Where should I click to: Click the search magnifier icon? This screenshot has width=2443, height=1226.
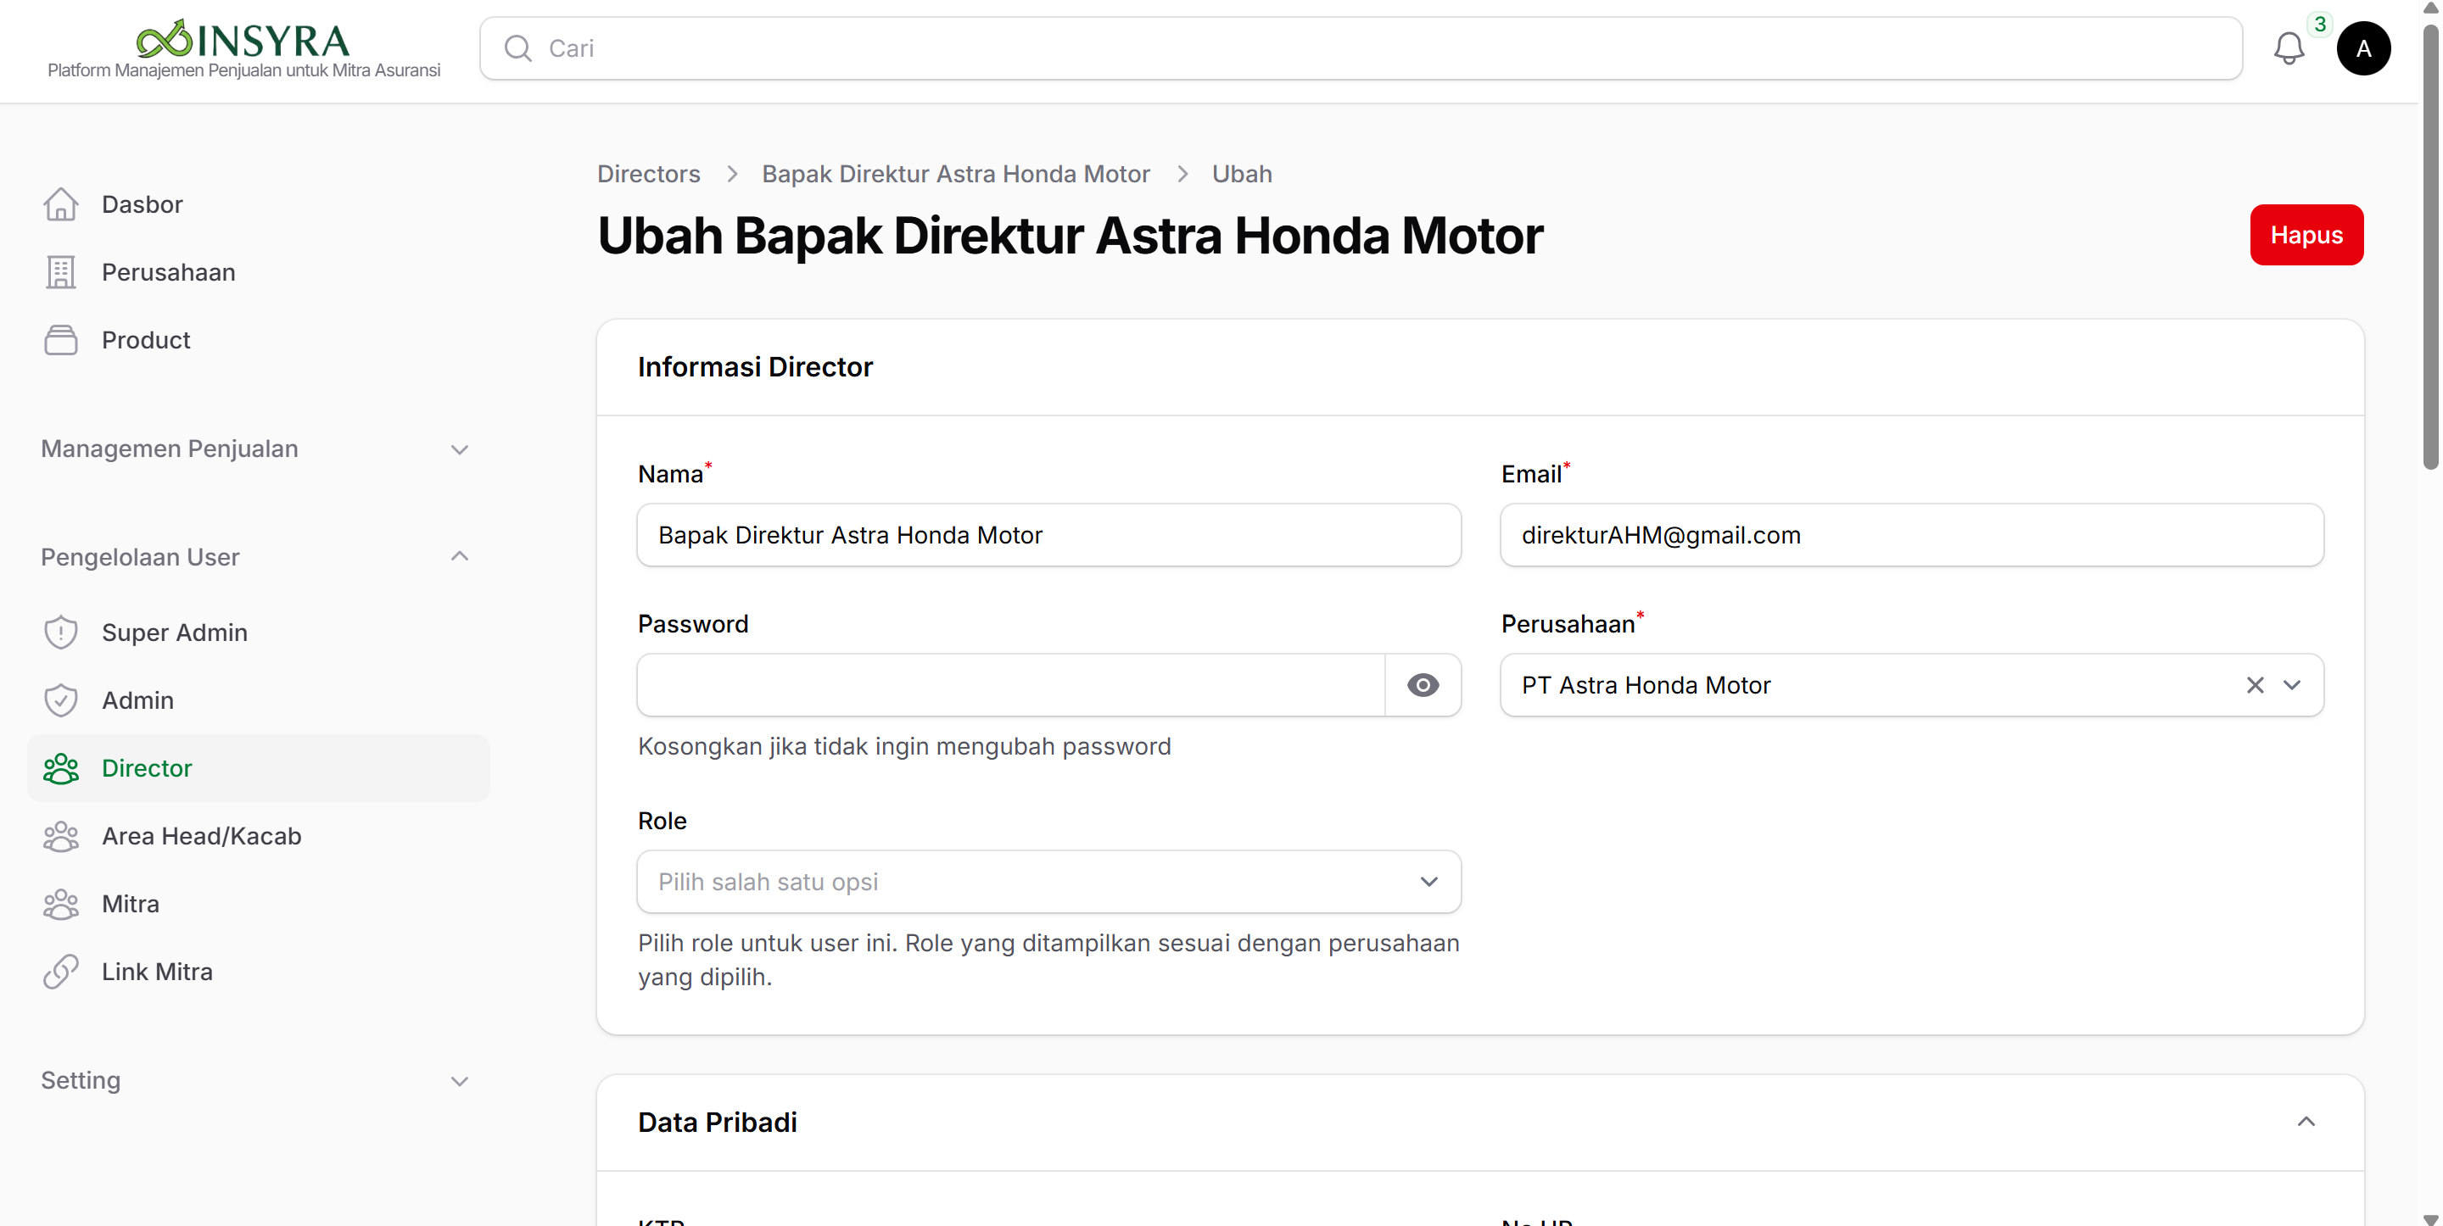(517, 48)
